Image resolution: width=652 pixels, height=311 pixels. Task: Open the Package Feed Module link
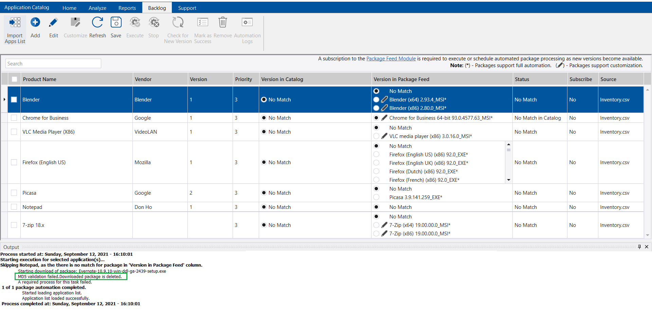click(391, 59)
